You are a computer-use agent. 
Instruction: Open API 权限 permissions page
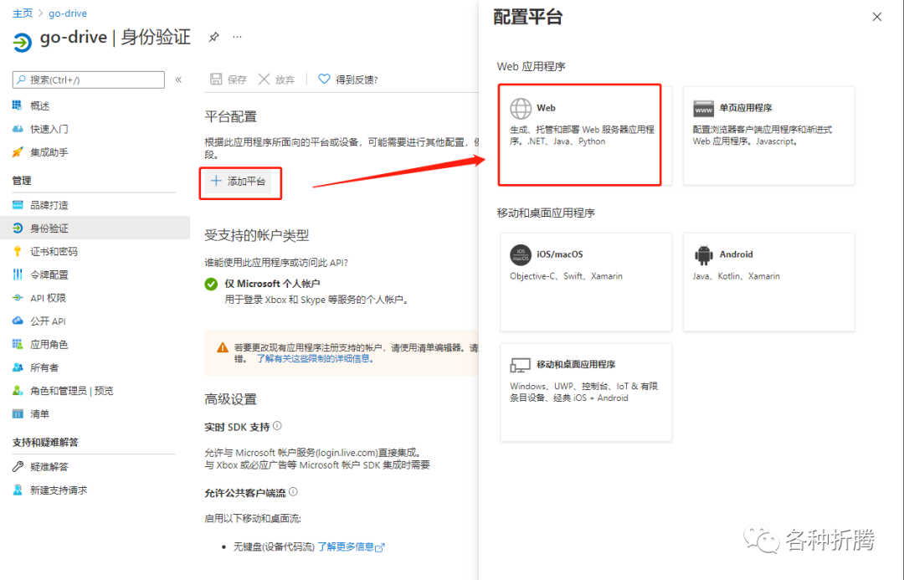48,298
